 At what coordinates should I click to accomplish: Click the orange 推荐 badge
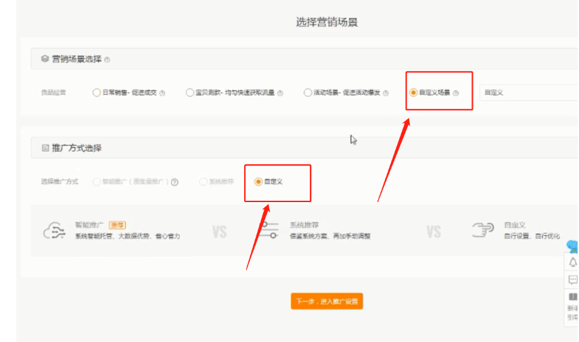point(118,225)
